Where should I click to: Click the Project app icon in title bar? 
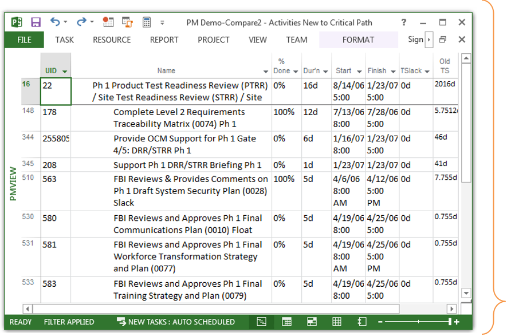[17, 22]
